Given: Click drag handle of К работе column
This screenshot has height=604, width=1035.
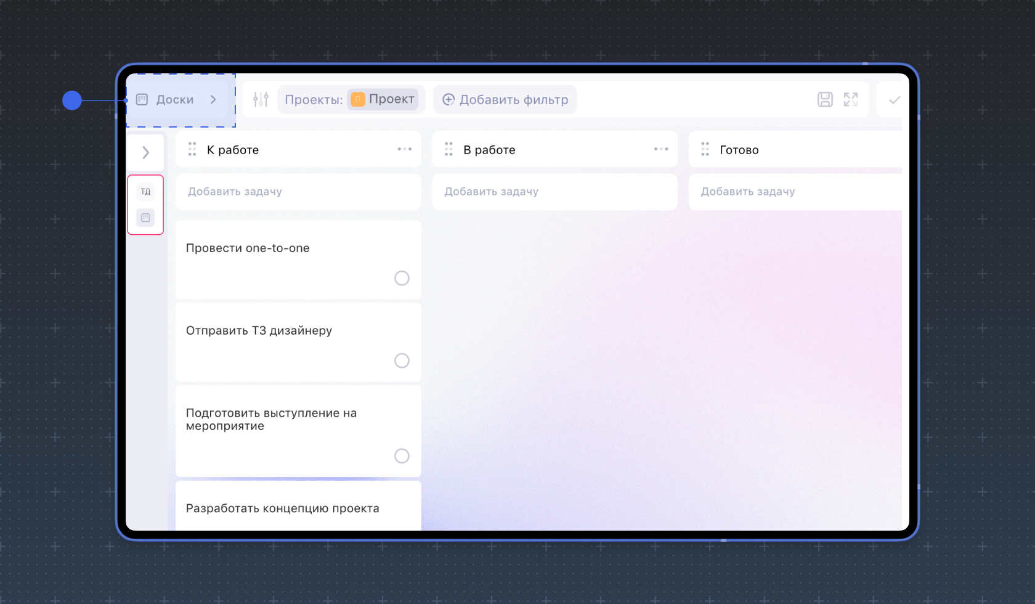Looking at the screenshot, I should pos(192,149).
